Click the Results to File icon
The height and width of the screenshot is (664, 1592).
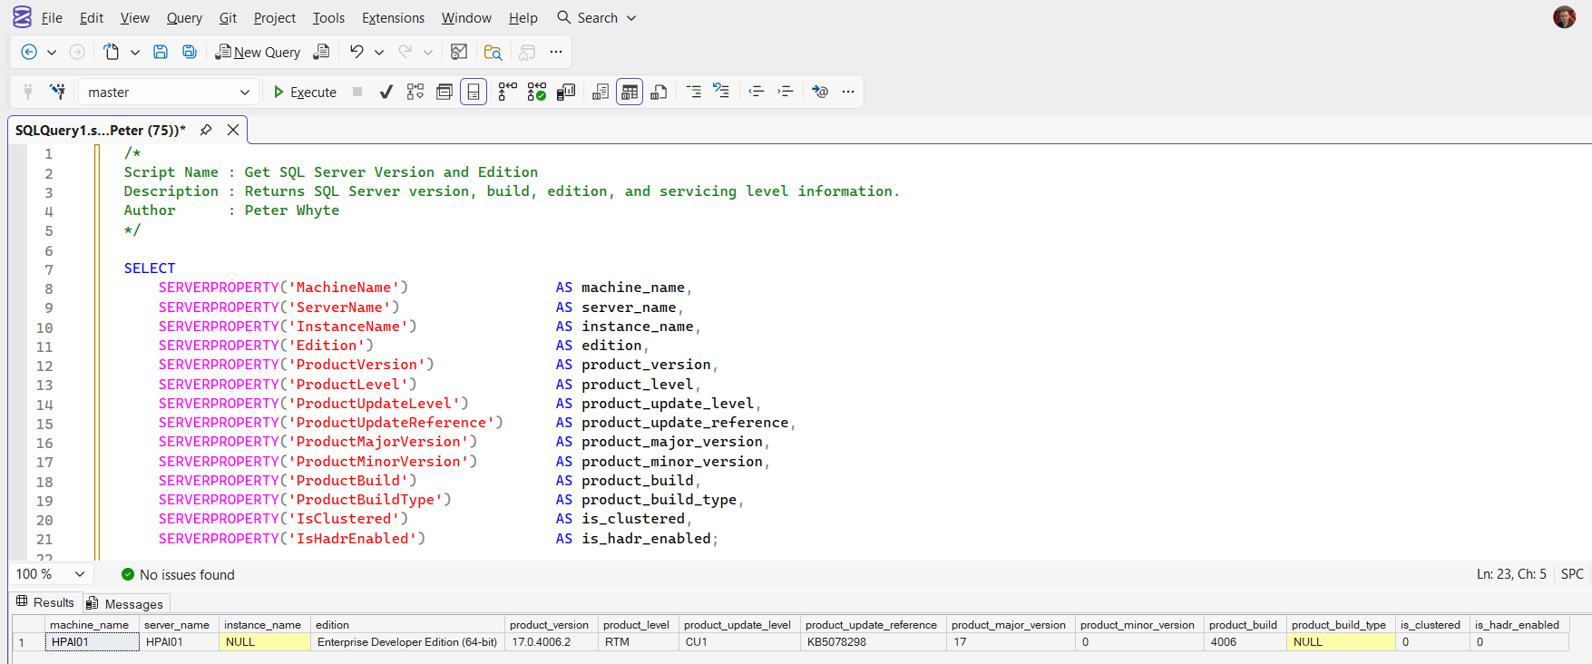(x=659, y=92)
